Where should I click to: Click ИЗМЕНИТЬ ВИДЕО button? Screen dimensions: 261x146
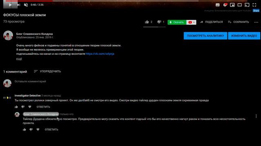[244, 36]
